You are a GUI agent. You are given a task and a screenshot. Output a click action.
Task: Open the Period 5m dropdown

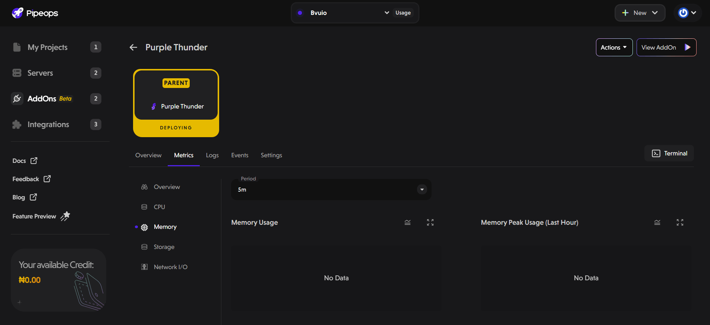point(331,189)
